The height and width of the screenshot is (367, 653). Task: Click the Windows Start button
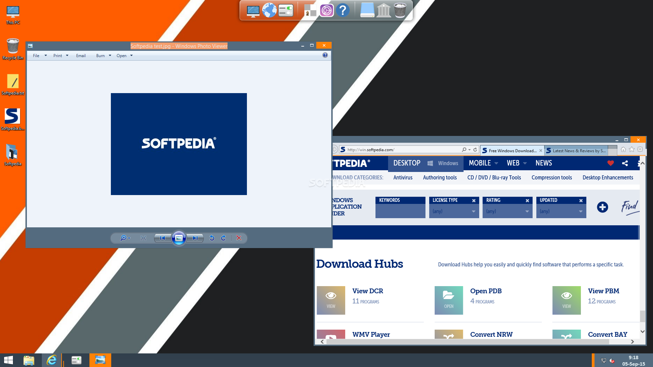8,360
